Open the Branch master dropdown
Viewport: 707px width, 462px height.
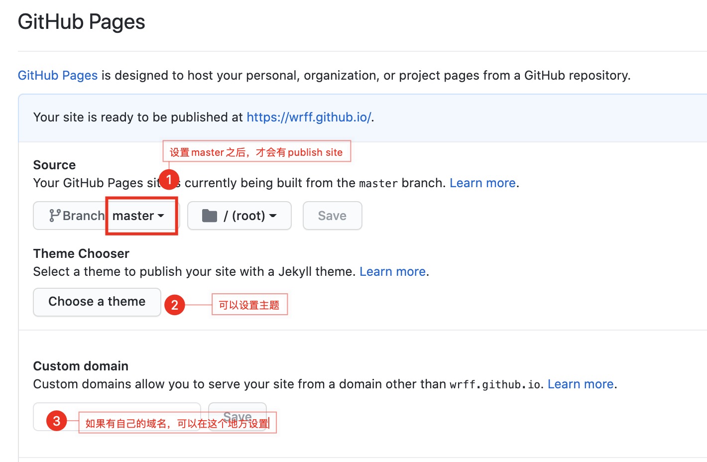tap(107, 216)
